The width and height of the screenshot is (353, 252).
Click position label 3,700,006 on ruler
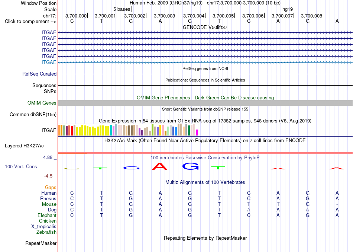click(253, 16)
